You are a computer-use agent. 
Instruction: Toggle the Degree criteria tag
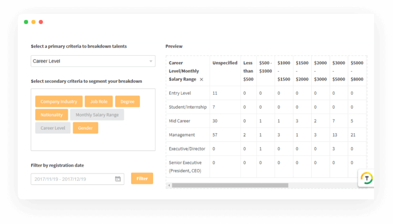[x=127, y=102]
